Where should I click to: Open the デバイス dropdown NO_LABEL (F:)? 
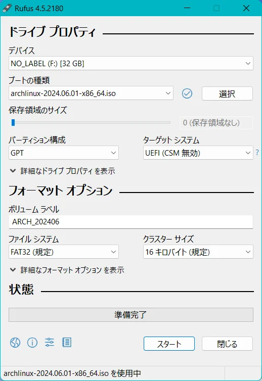pyautogui.click(x=131, y=64)
